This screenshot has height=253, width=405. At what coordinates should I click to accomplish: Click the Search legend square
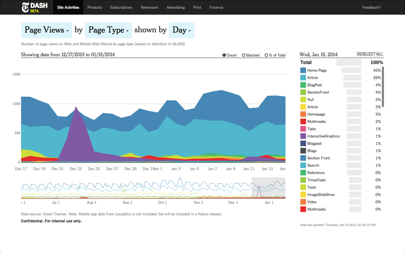[303, 166]
